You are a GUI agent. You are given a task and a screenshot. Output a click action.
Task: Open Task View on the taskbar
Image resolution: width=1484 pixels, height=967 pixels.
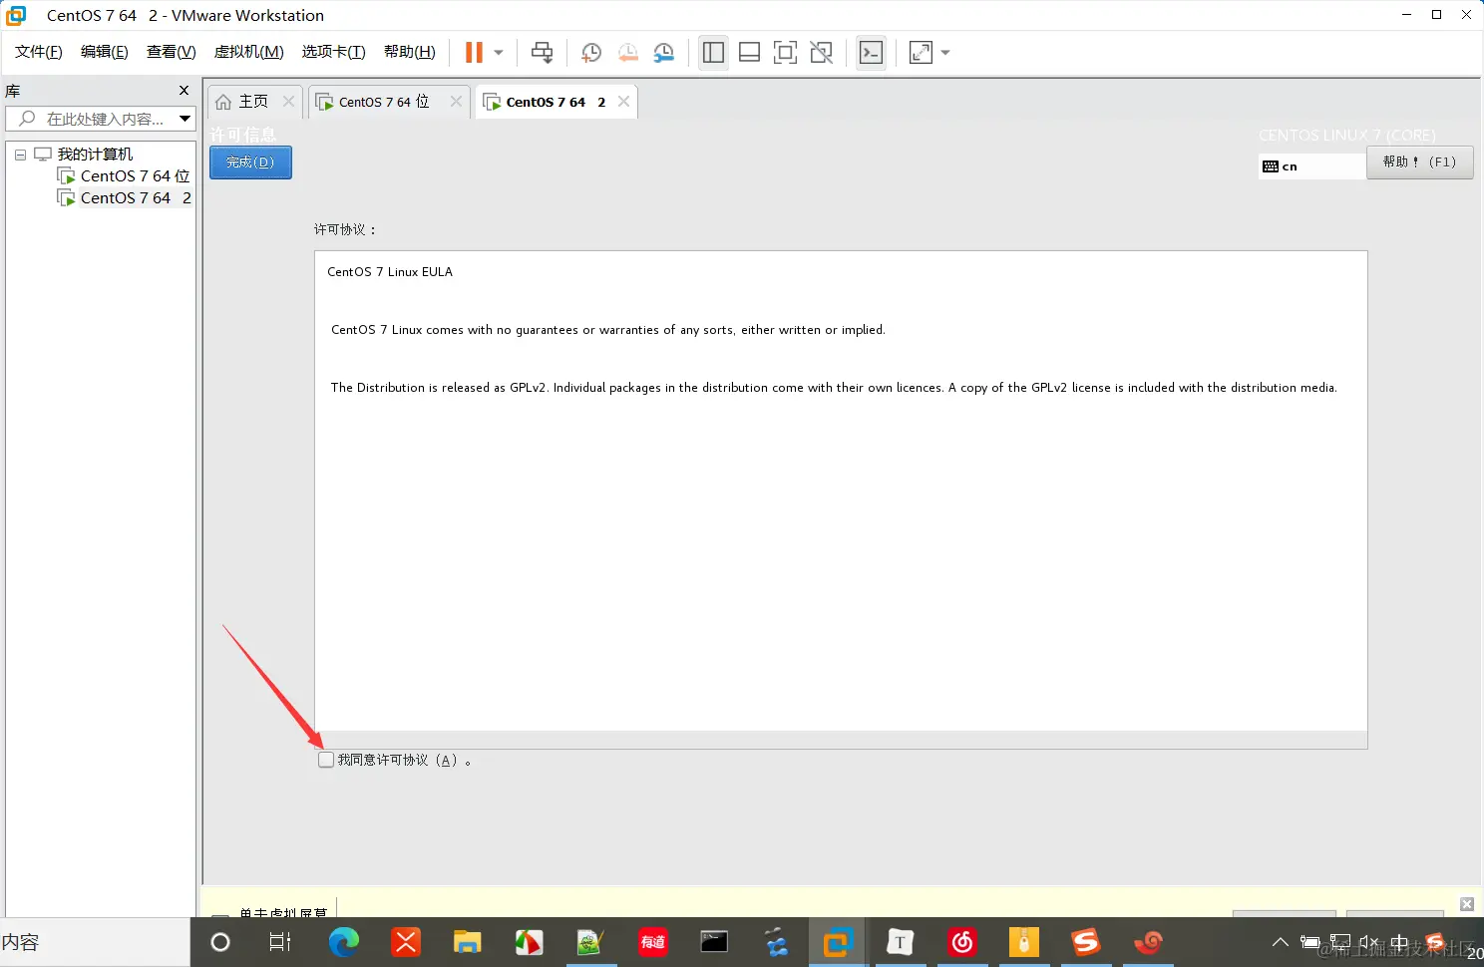280,942
